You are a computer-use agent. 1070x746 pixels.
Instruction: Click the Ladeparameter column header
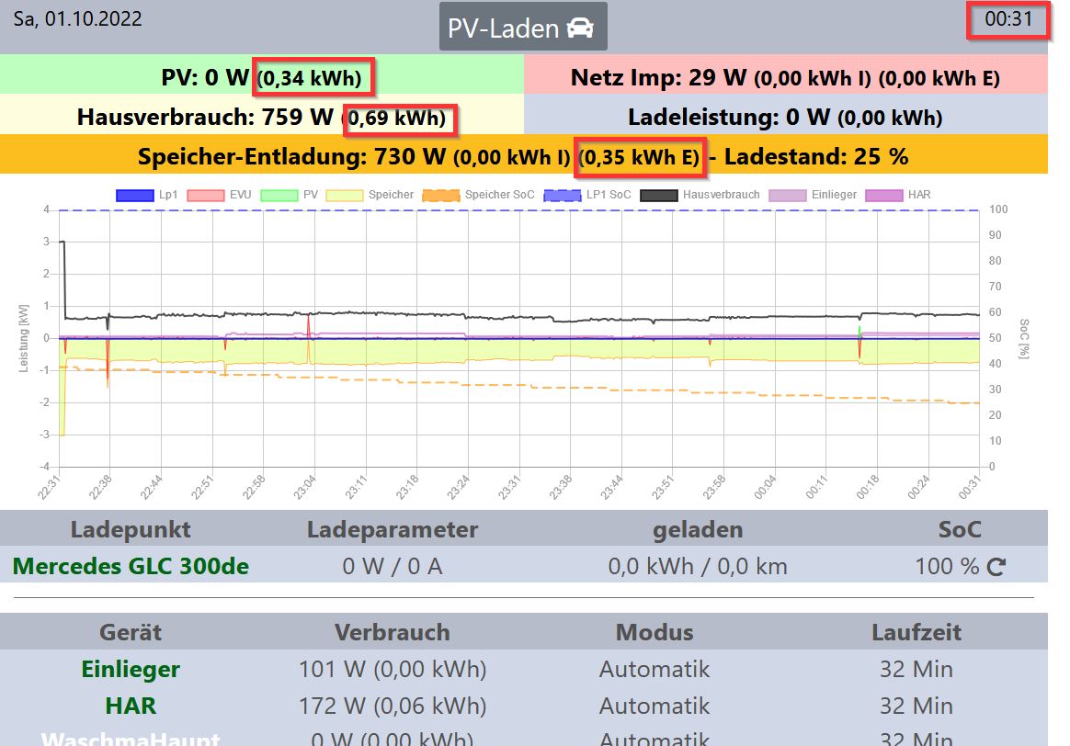[393, 530]
